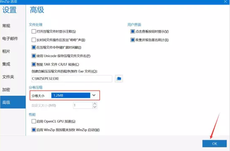Uncheck 启用 WinZip 预加载来加快启动(W)
Screen dimensions: 230x151
point(34,130)
